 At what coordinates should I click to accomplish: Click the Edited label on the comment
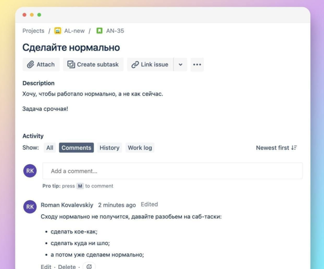(149, 204)
